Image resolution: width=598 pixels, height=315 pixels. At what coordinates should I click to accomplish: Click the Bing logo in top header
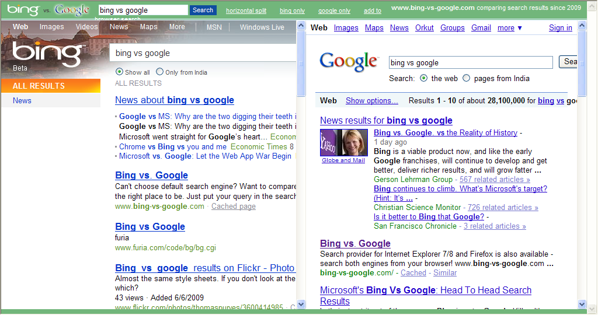click(x=23, y=9)
